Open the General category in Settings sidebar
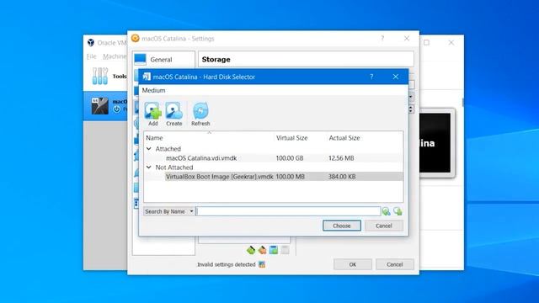This screenshot has width=539, height=303. click(x=163, y=60)
